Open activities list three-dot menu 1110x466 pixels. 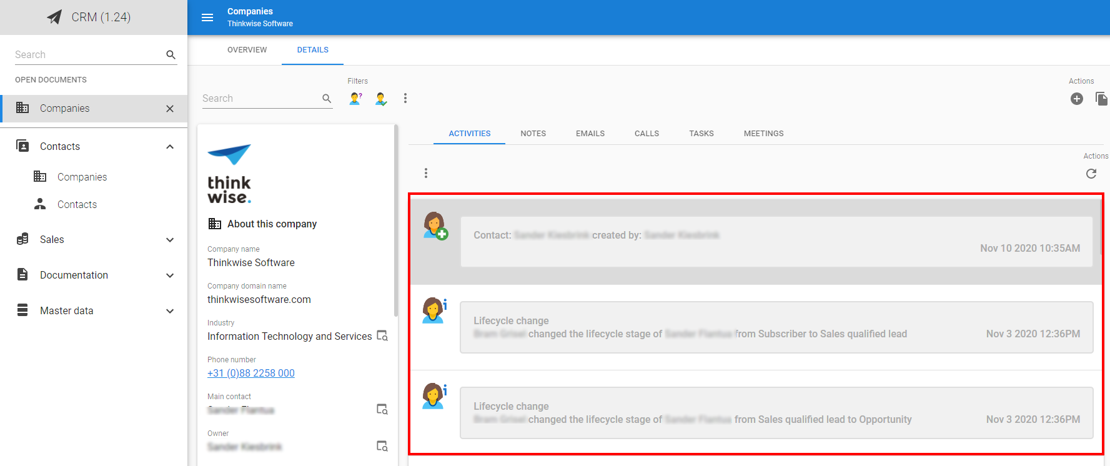(x=426, y=173)
